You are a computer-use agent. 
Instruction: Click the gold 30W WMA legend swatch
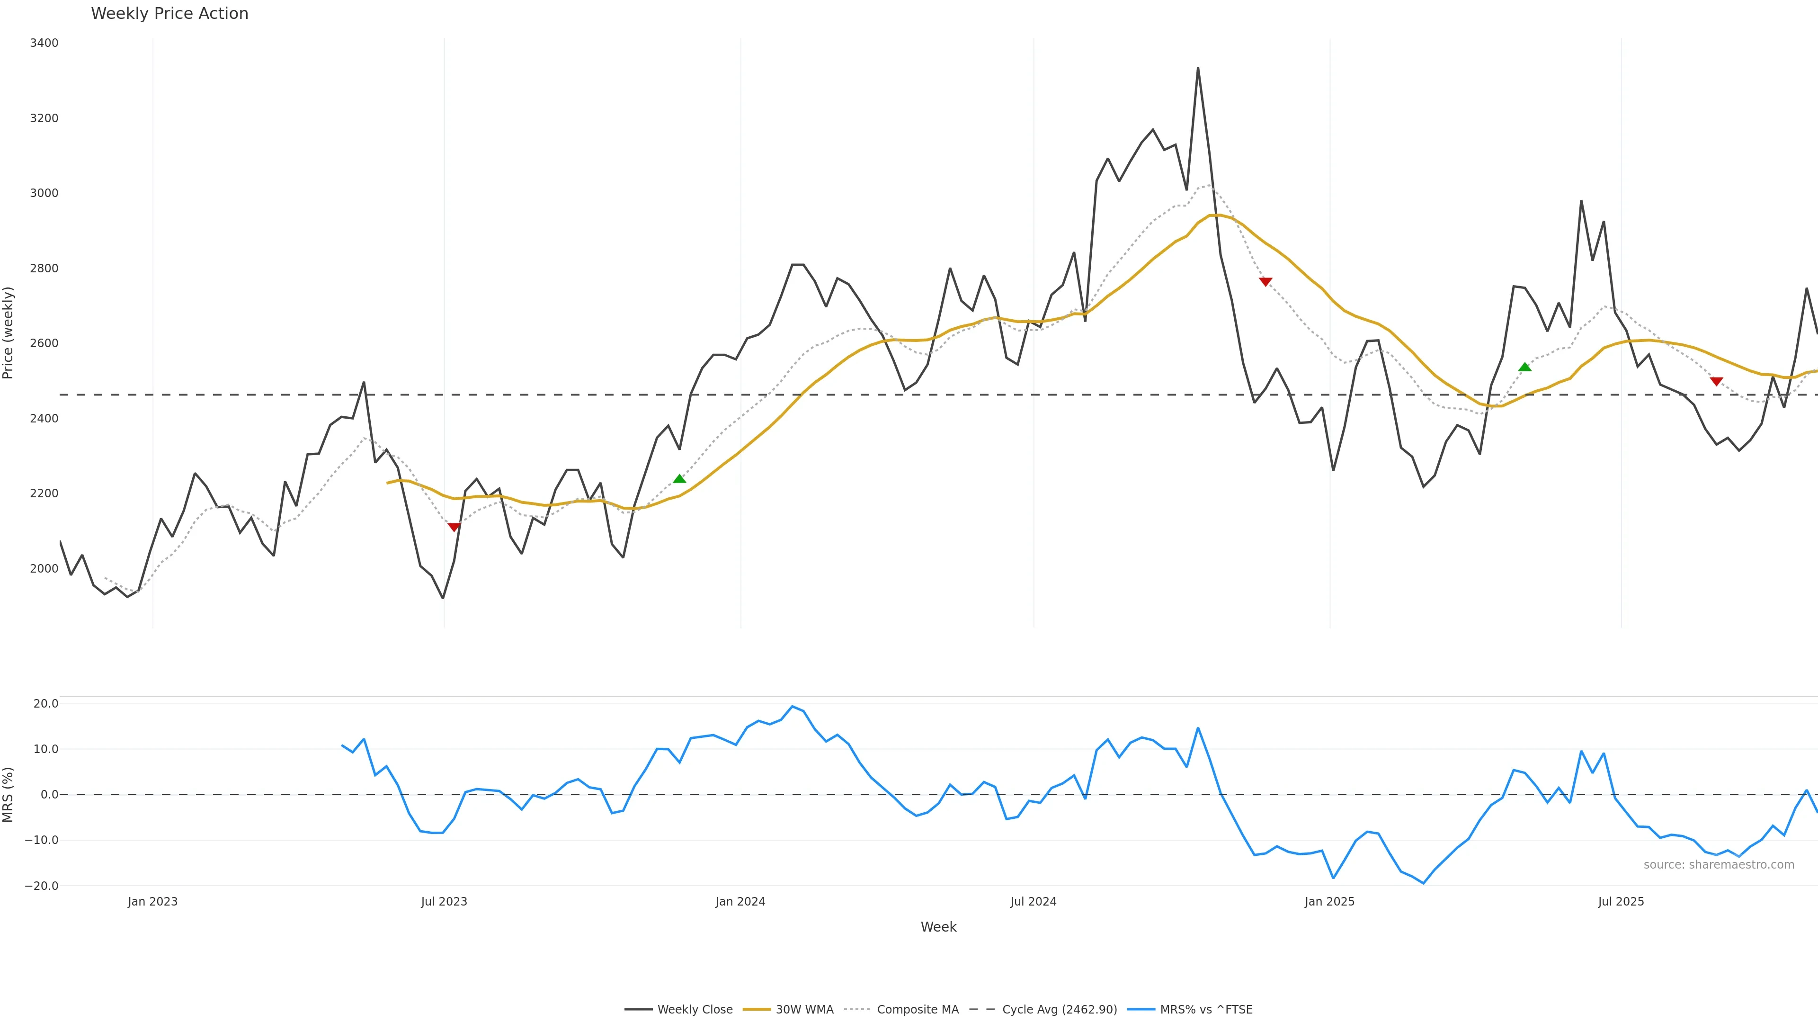click(x=757, y=1010)
